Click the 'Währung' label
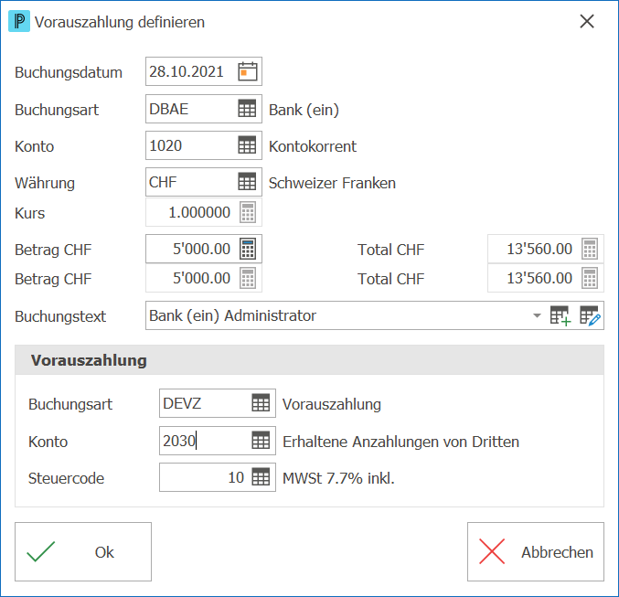 (x=45, y=183)
